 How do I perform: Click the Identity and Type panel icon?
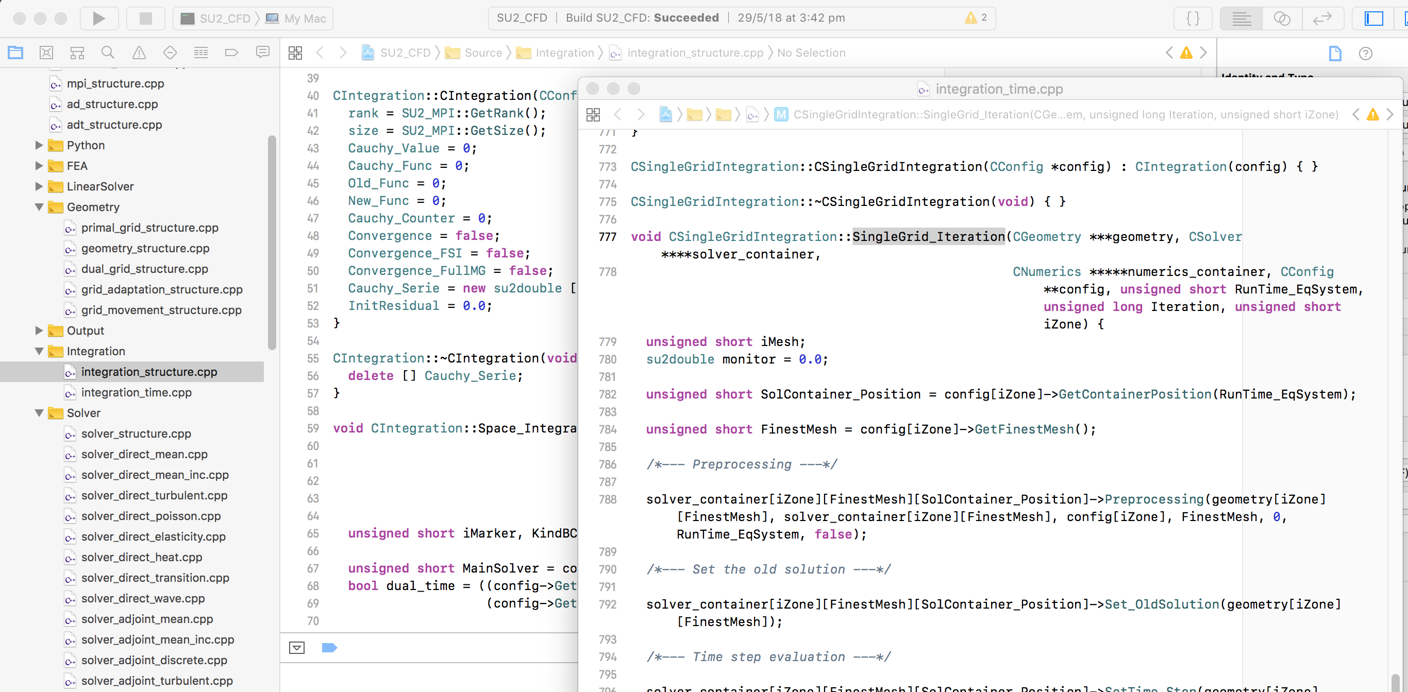(x=1335, y=53)
